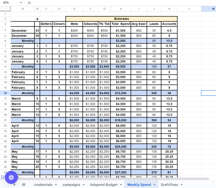The width and height of the screenshot is (216, 188).
Task: Click week number 53 cell
Action: [x=37, y=30]
